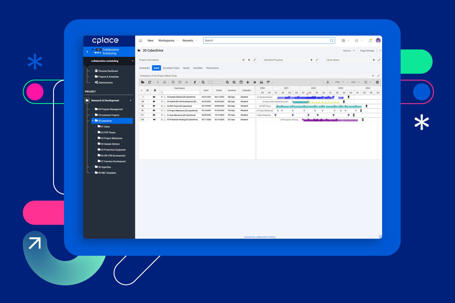Viewport: 455px width, 303px height.
Task: Move timeline forward with right arrow
Action: pyautogui.click(x=254, y=82)
